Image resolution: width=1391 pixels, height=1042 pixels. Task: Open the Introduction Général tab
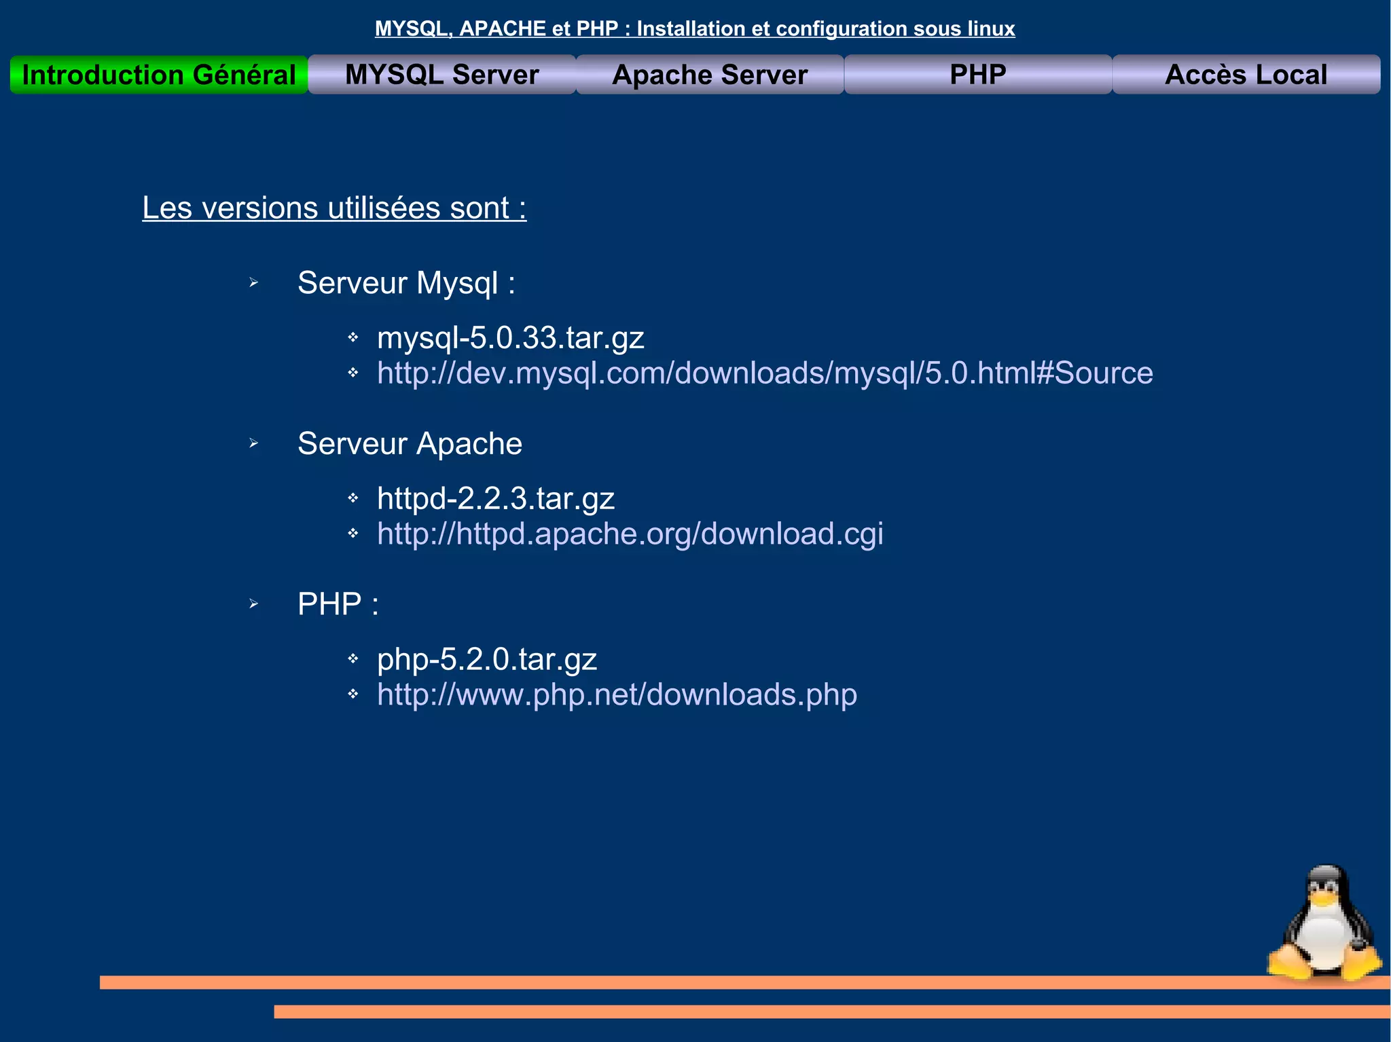(x=159, y=75)
